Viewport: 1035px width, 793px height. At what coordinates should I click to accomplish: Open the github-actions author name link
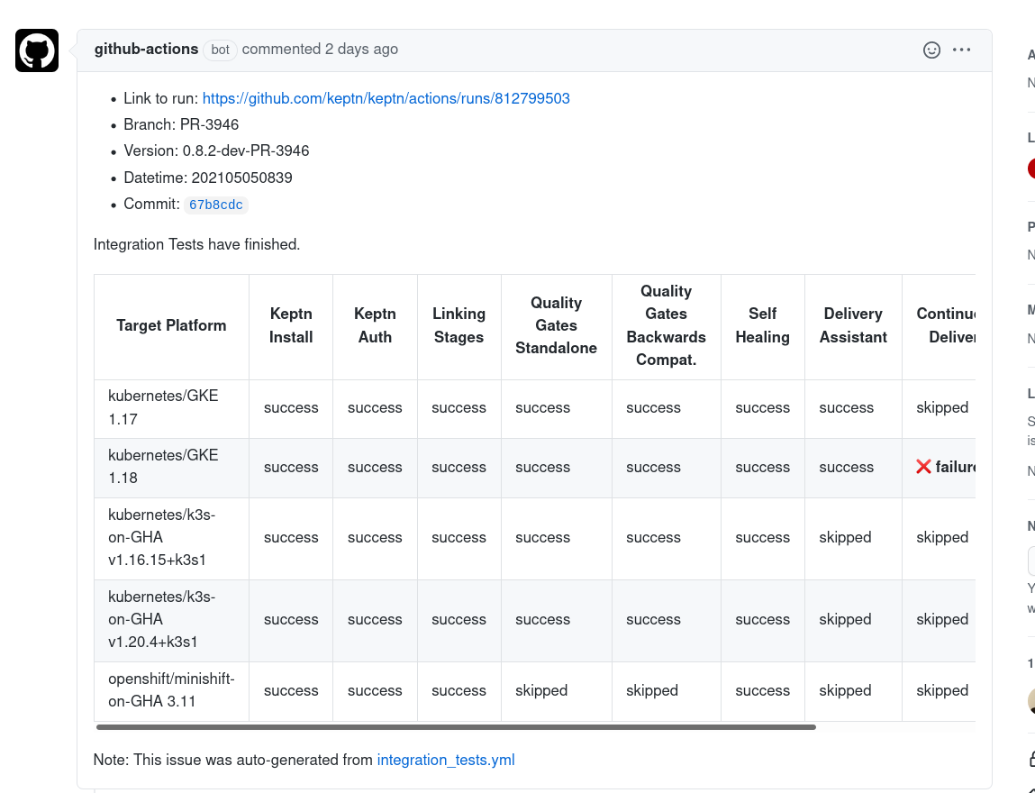click(x=146, y=49)
